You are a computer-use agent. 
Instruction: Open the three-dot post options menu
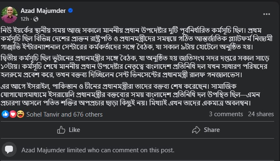coord(266,14)
